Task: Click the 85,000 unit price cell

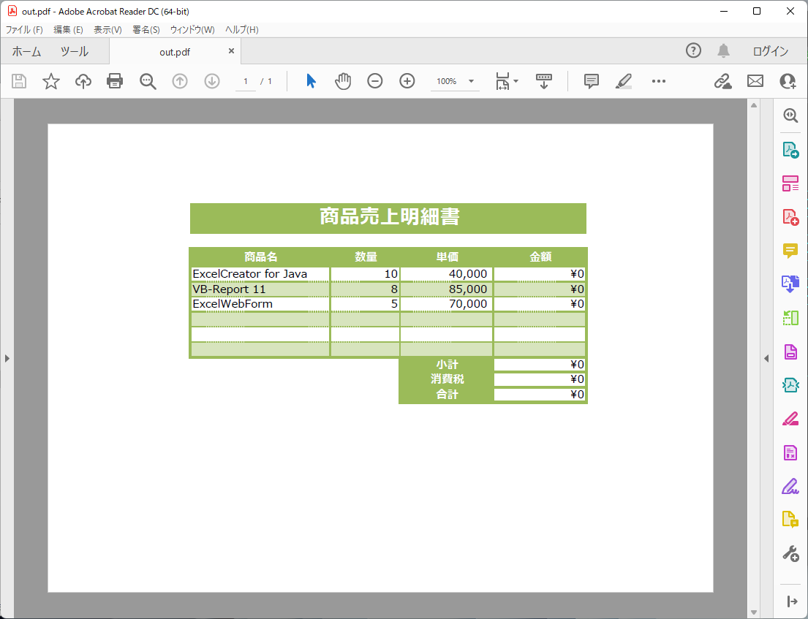Action: [446, 289]
